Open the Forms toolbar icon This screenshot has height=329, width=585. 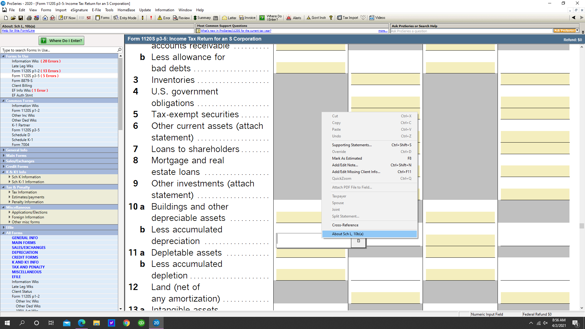pyautogui.click(x=102, y=17)
